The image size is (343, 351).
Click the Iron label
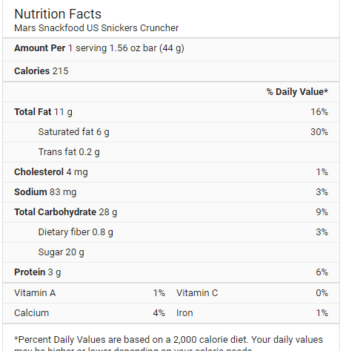pyautogui.click(x=184, y=313)
